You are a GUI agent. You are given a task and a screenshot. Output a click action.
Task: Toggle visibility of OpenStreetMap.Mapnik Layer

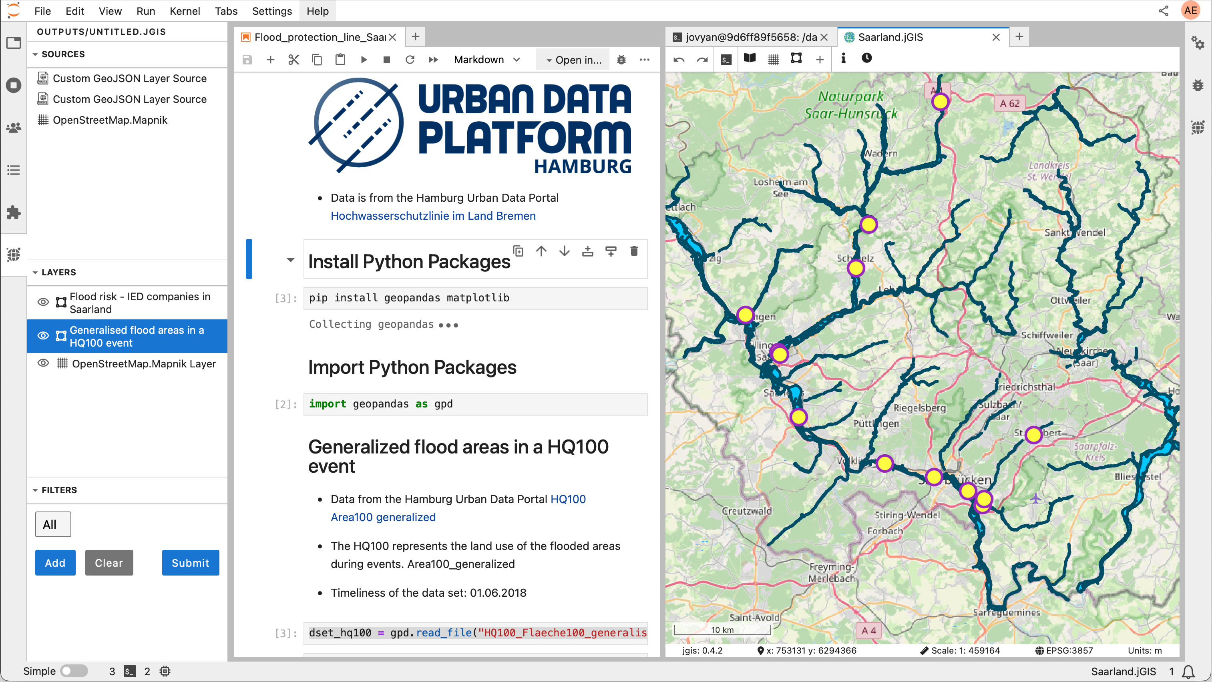[43, 363]
